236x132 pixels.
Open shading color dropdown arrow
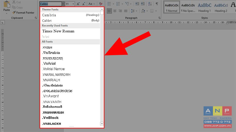pyautogui.click(x=147, y=11)
